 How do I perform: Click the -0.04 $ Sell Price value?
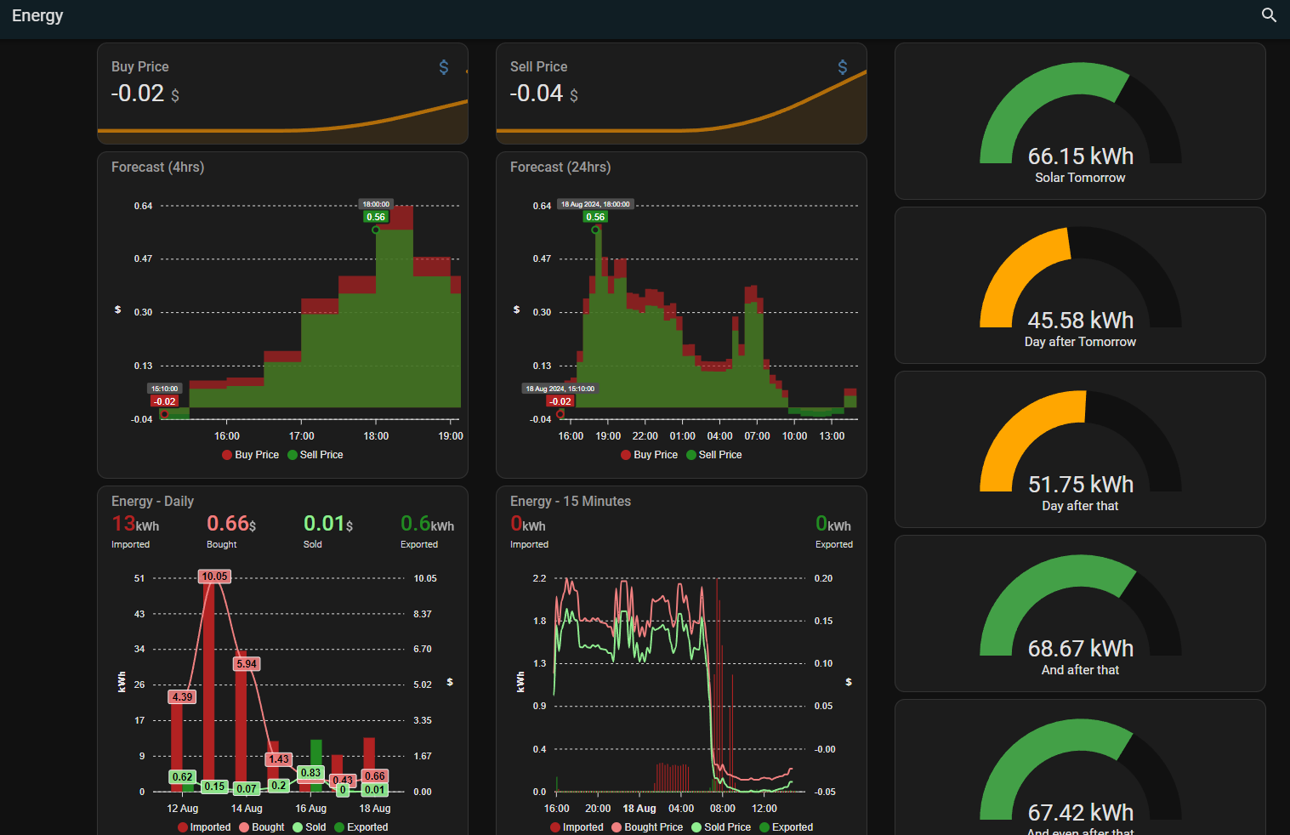[543, 94]
